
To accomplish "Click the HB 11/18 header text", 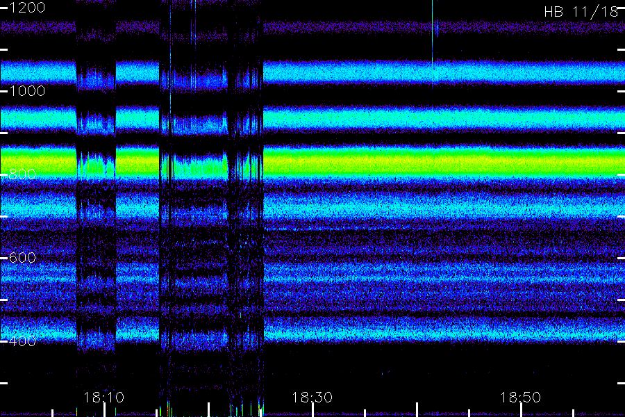I will coord(581,12).
